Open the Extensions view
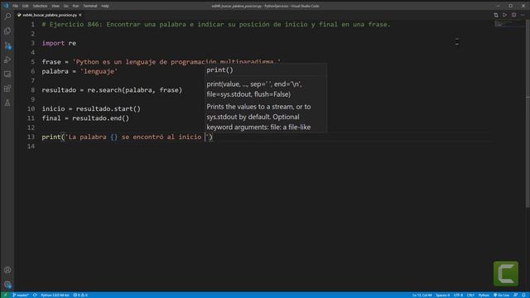 (x=7, y=89)
